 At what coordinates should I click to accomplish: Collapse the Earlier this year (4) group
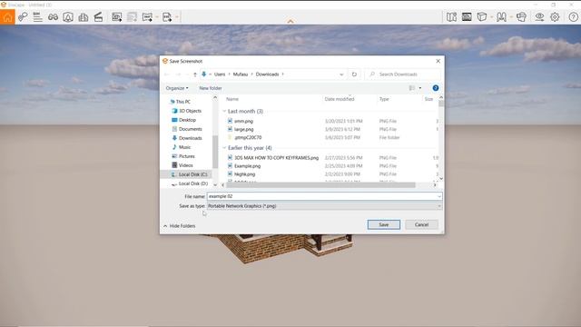(224, 148)
